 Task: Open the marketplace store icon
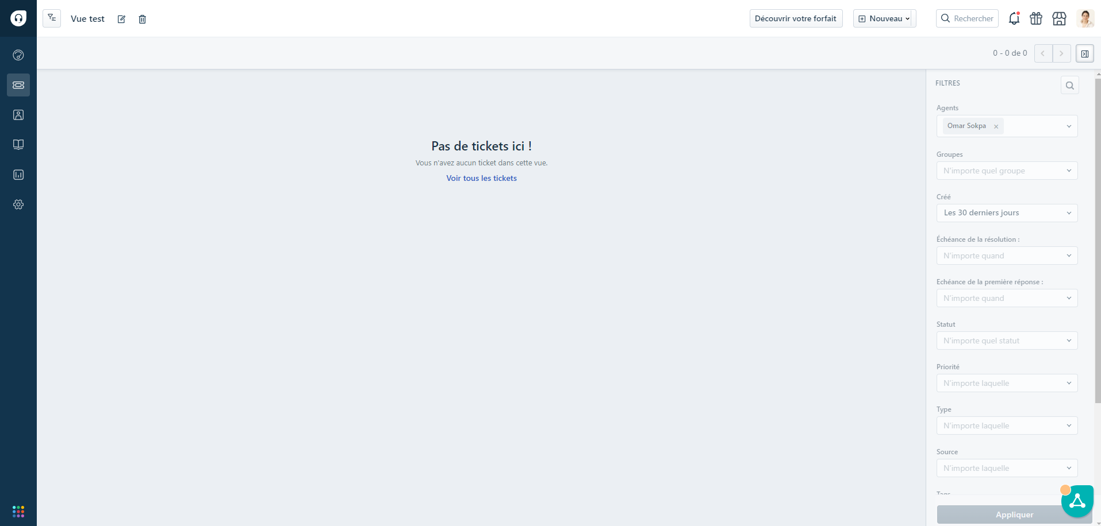(1059, 18)
